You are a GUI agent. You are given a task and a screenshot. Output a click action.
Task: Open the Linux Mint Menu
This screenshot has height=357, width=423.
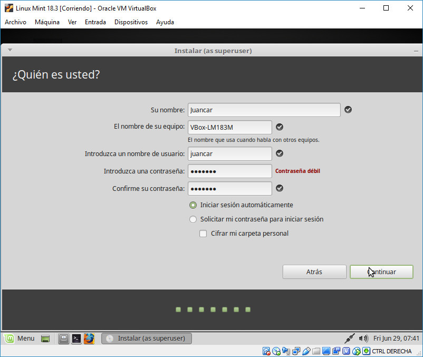point(20,339)
